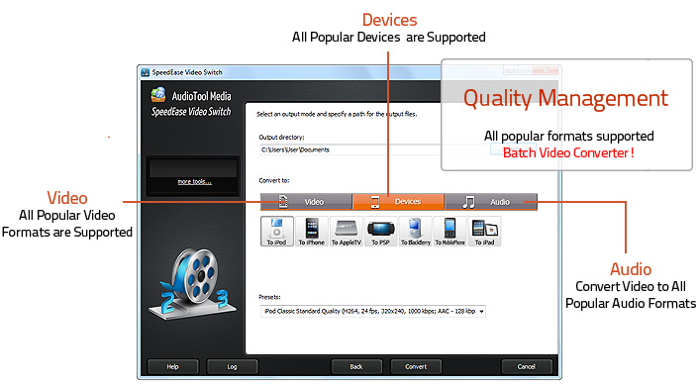This screenshot has height=391, width=699.
Task: Pick the To iPad device icon
Action: tap(484, 231)
